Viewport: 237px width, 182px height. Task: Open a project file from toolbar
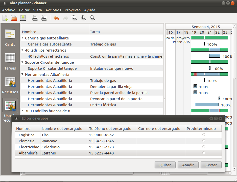point(14,18)
